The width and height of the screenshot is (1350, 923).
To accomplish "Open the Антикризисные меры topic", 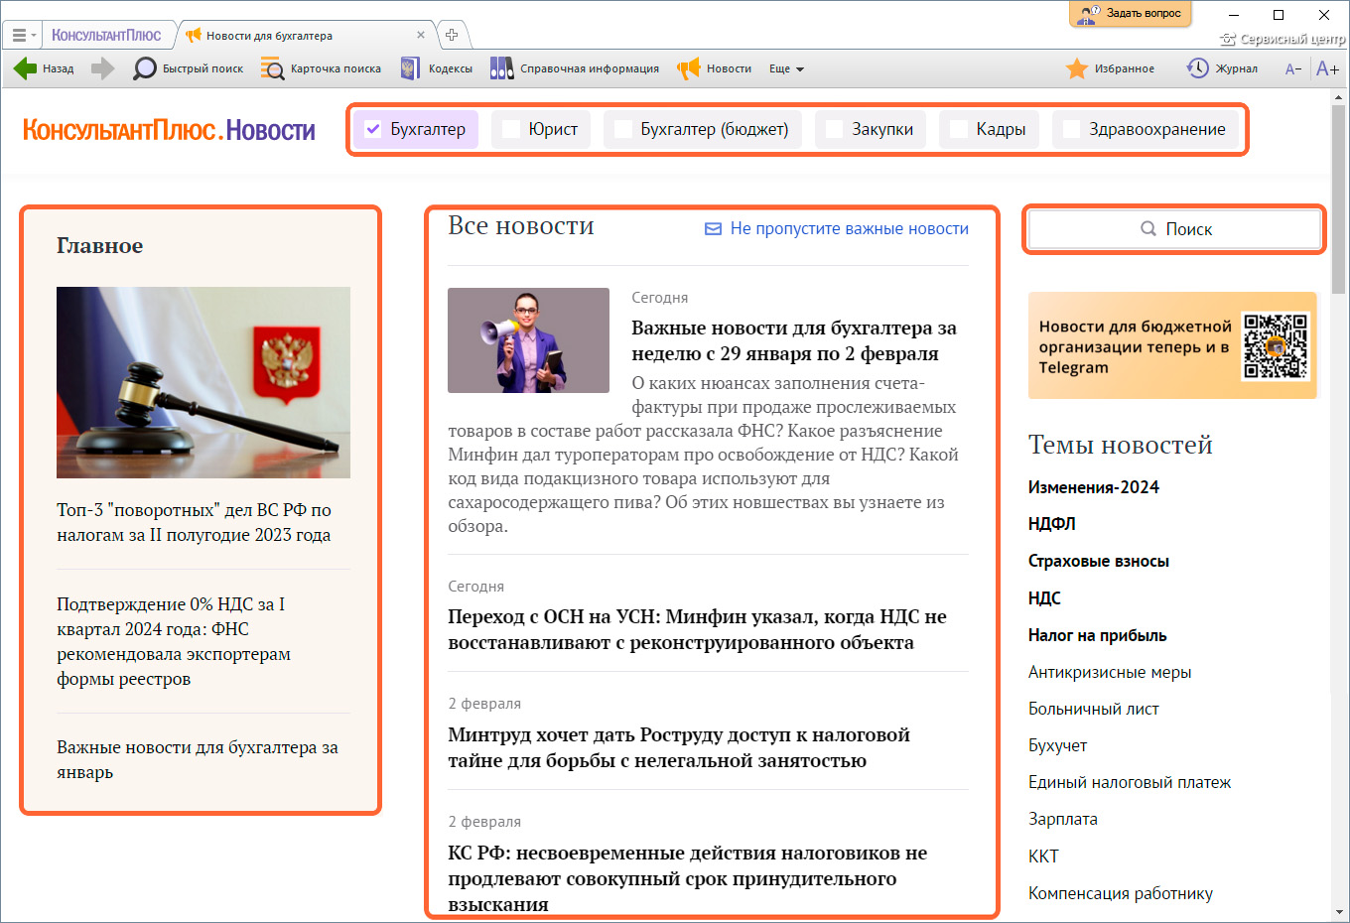I will (1110, 672).
